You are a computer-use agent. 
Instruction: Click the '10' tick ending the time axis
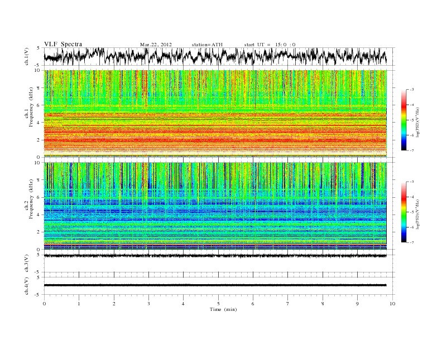tap(392, 304)
